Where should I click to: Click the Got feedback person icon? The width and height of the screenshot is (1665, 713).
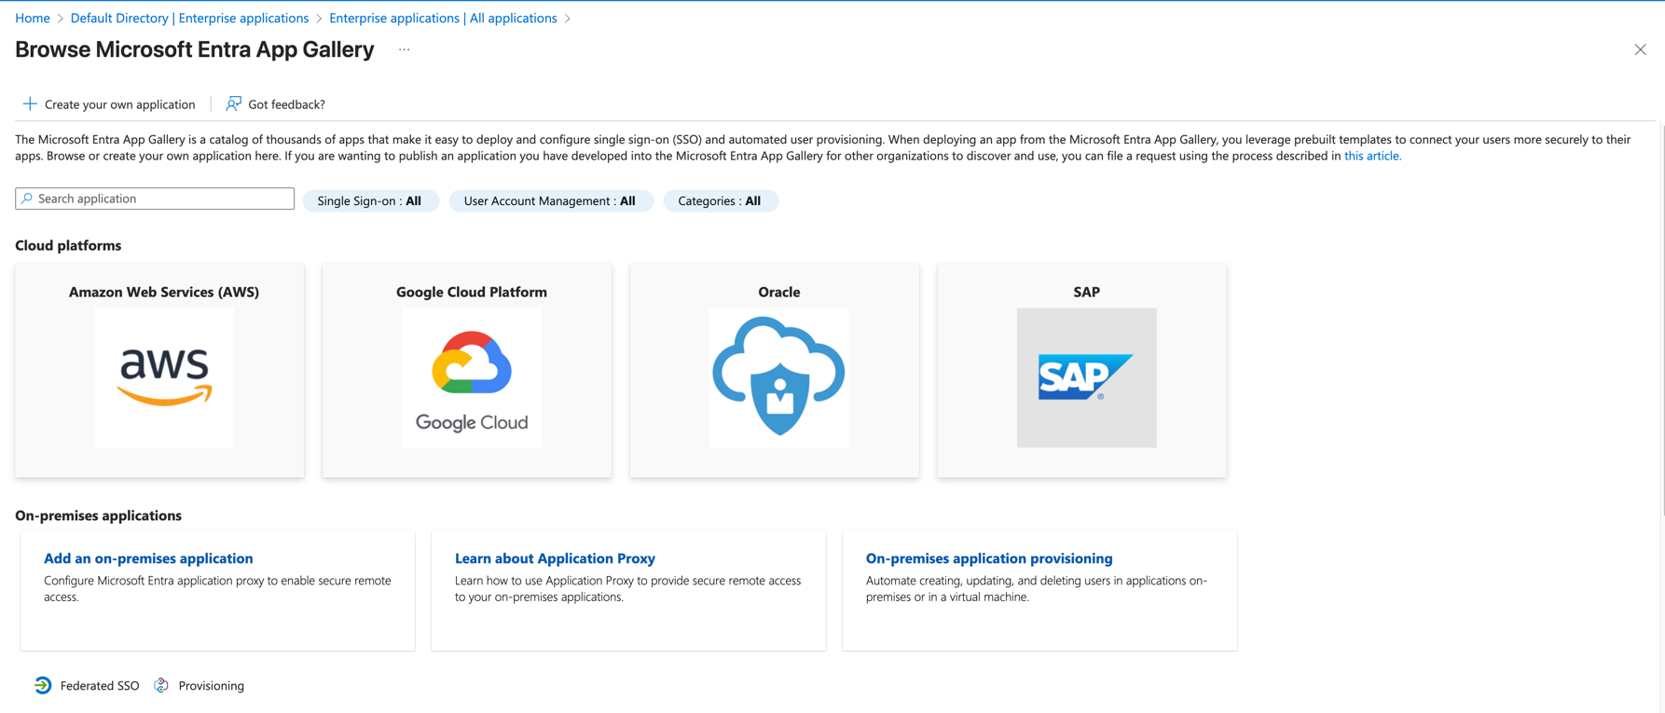coord(233,103)
